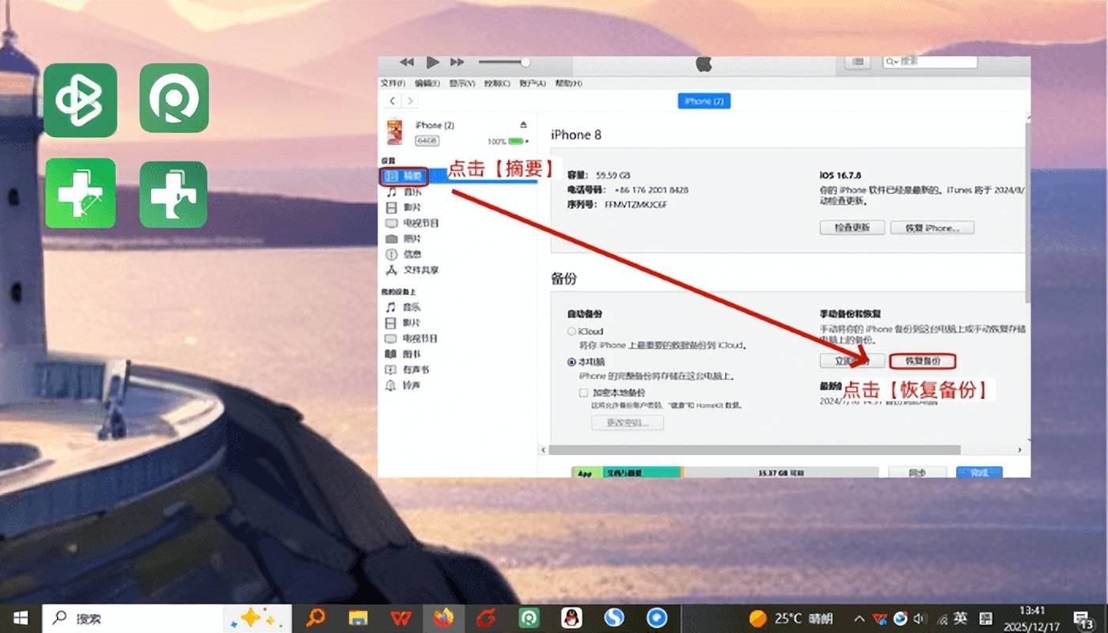1108x633 pixels.
Task: Open the blue S browser taskbar icon
Action: tap(614, 618)
